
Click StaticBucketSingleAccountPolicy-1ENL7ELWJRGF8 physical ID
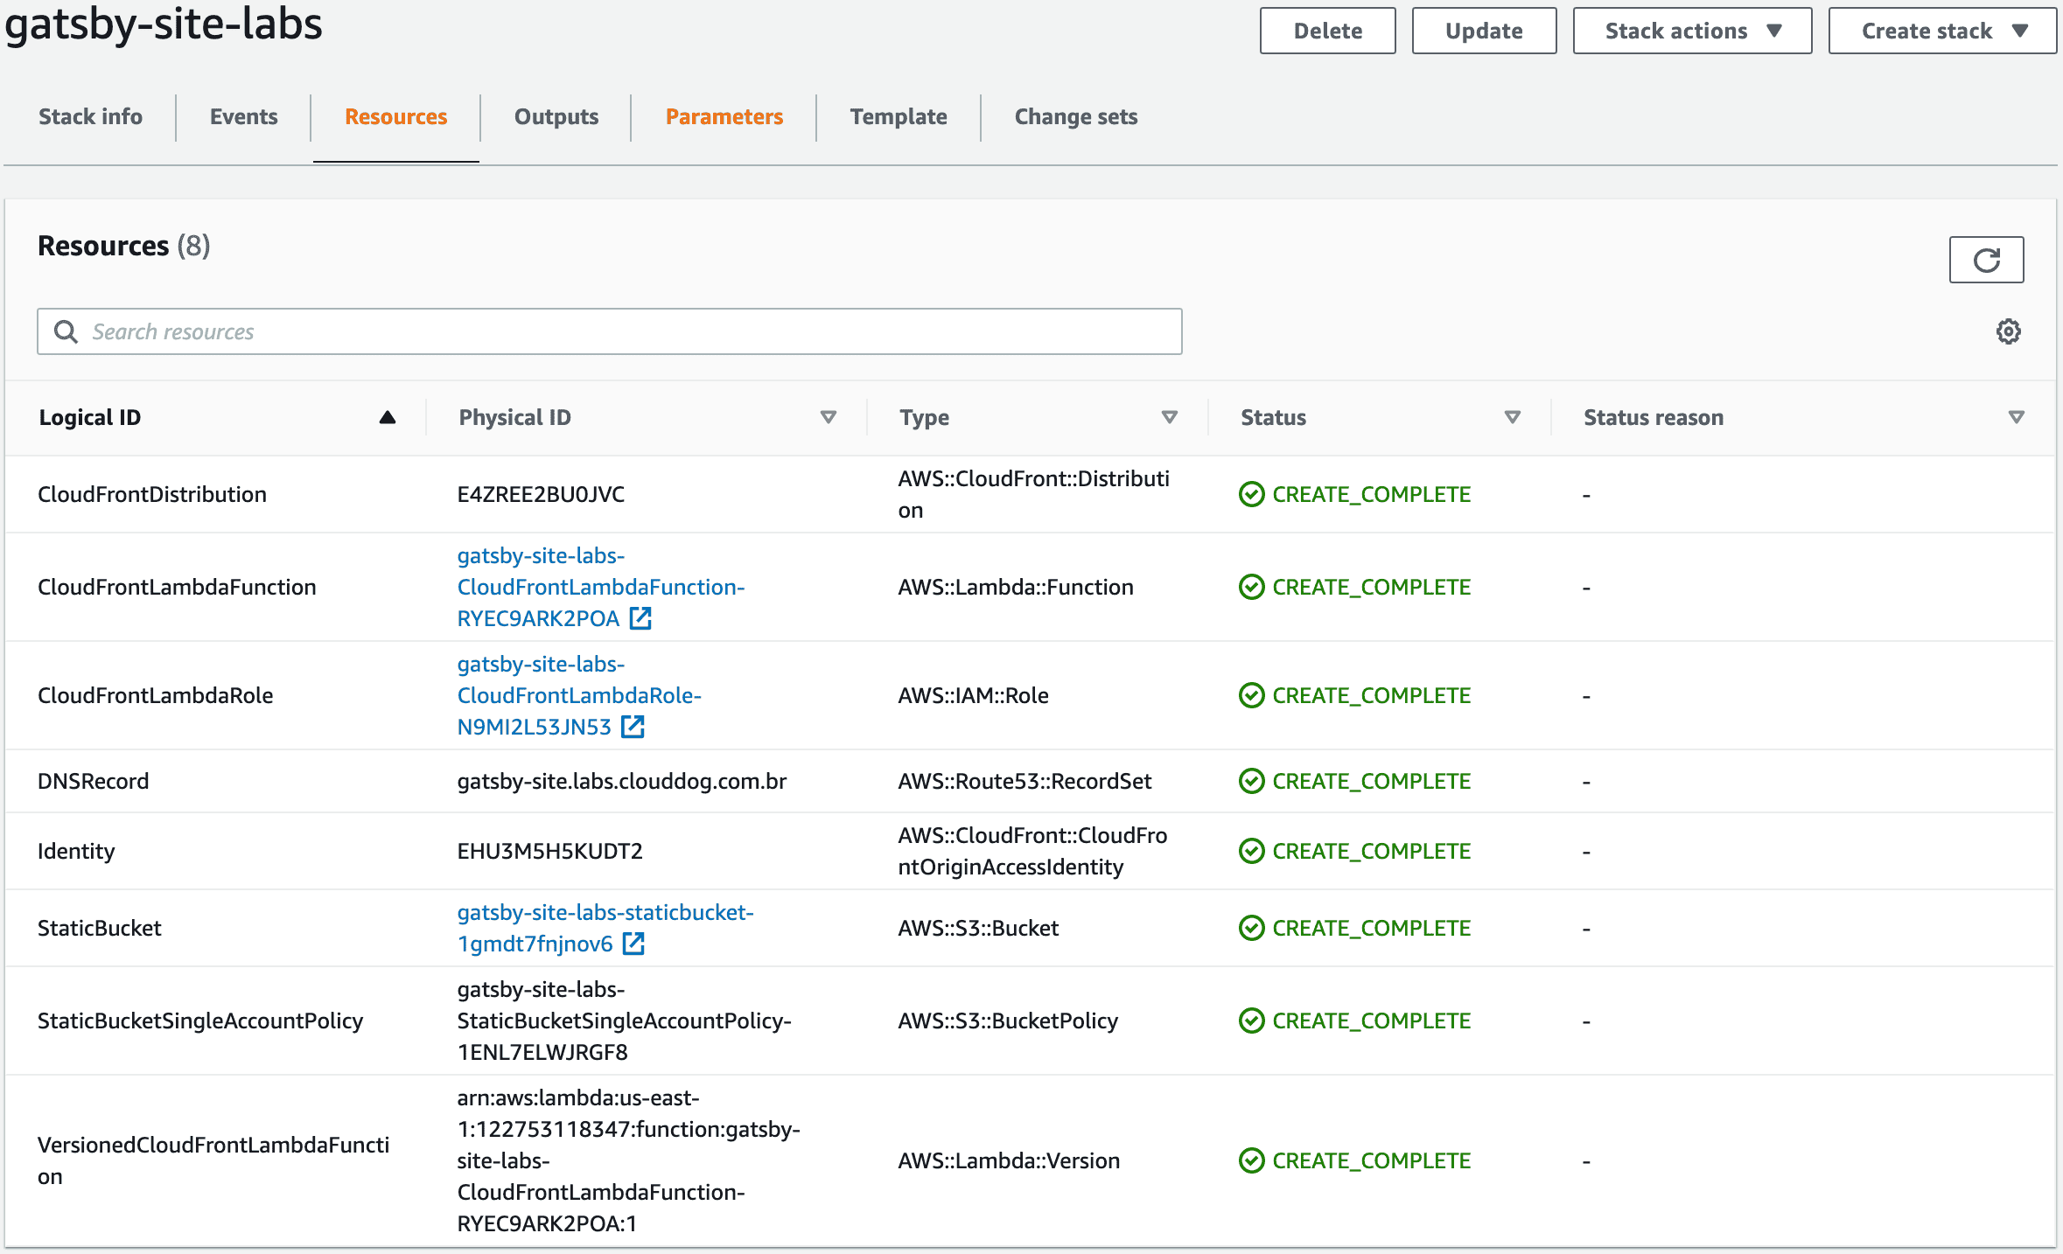click(x=624, y=1021)
